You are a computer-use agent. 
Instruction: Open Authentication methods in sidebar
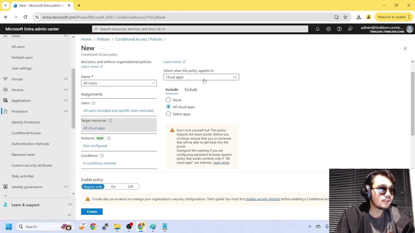click(x=30, y=144)
